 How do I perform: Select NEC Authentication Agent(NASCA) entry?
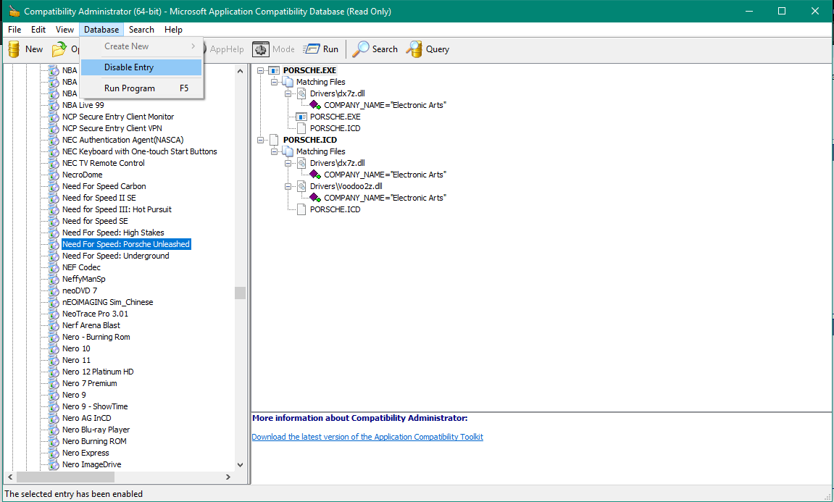point(122,140)
